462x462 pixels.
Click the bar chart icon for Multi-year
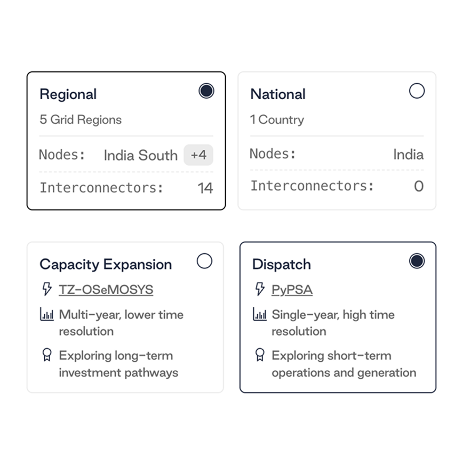47,315
